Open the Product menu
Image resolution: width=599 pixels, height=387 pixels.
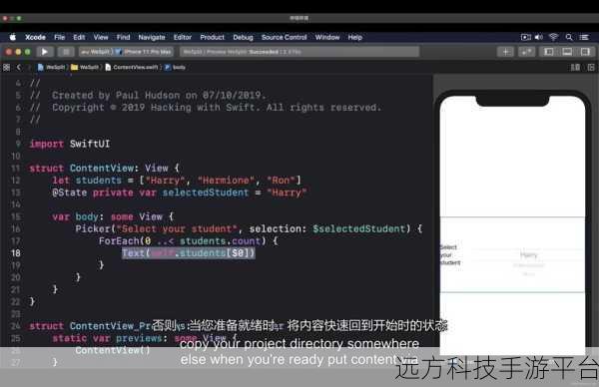click(212, 37)
